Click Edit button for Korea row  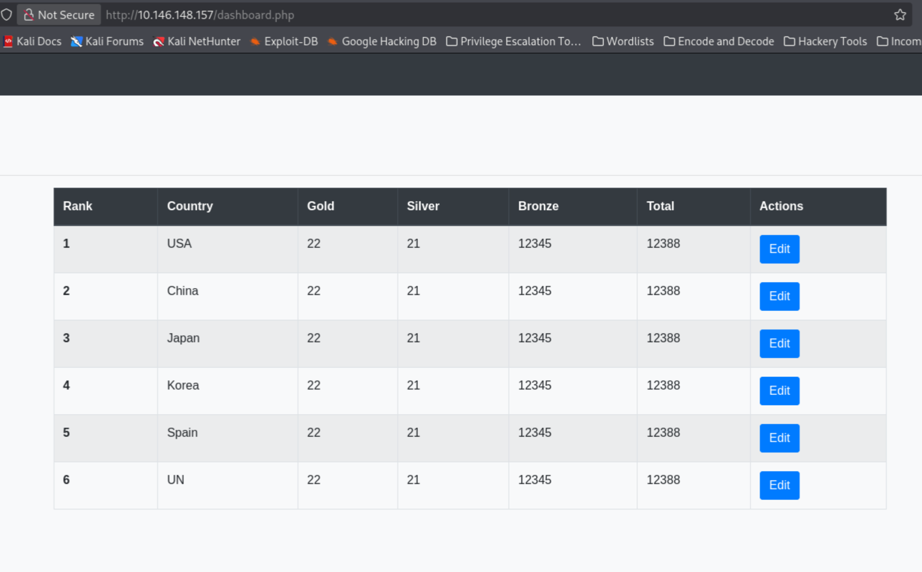(x=779, y=390)
